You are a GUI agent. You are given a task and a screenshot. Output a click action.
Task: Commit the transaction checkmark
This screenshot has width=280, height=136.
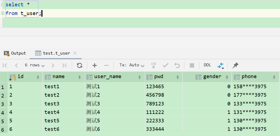click(165, 65)
